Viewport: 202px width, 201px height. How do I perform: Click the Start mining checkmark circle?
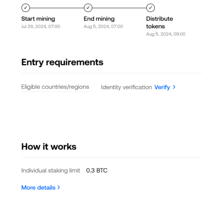click(x=26, y=8)
